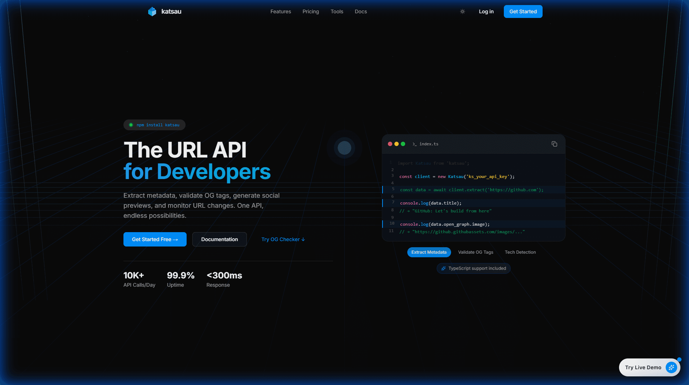Click the sparkle icon on Try Live Demo

pyautogui.click(x=671, y=367)
